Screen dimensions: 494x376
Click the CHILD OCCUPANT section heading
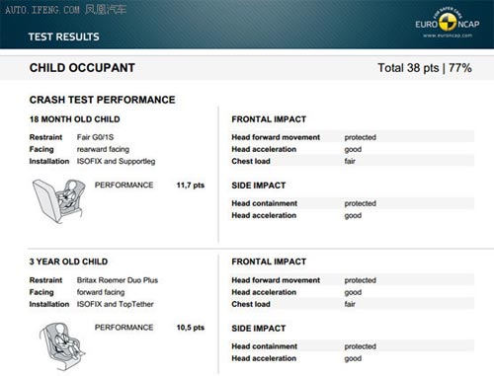tap(82, 68)
